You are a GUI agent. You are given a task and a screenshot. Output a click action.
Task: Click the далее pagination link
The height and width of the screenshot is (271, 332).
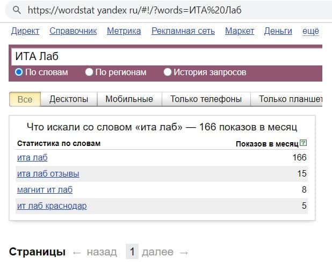click(157, 252)
